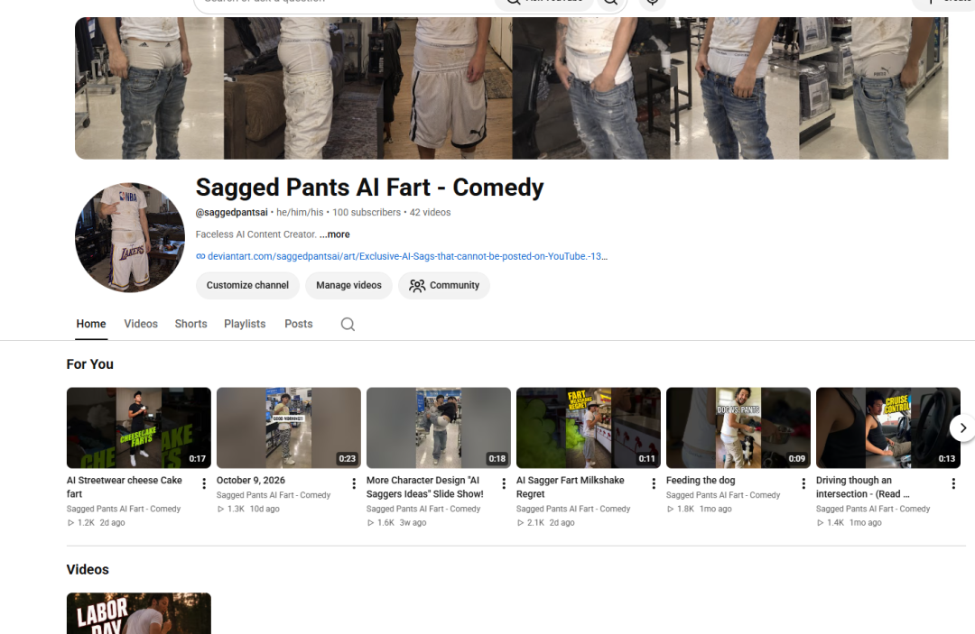Play the Driving though an intersection thumbnail

coord(888,427)
